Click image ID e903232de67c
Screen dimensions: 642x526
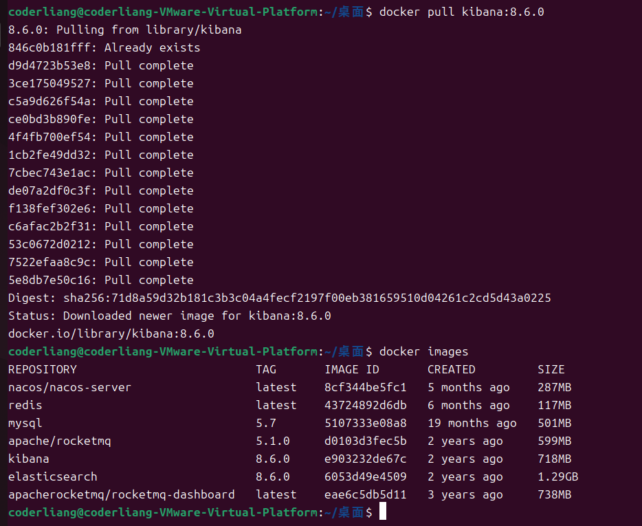click(366, 459)
